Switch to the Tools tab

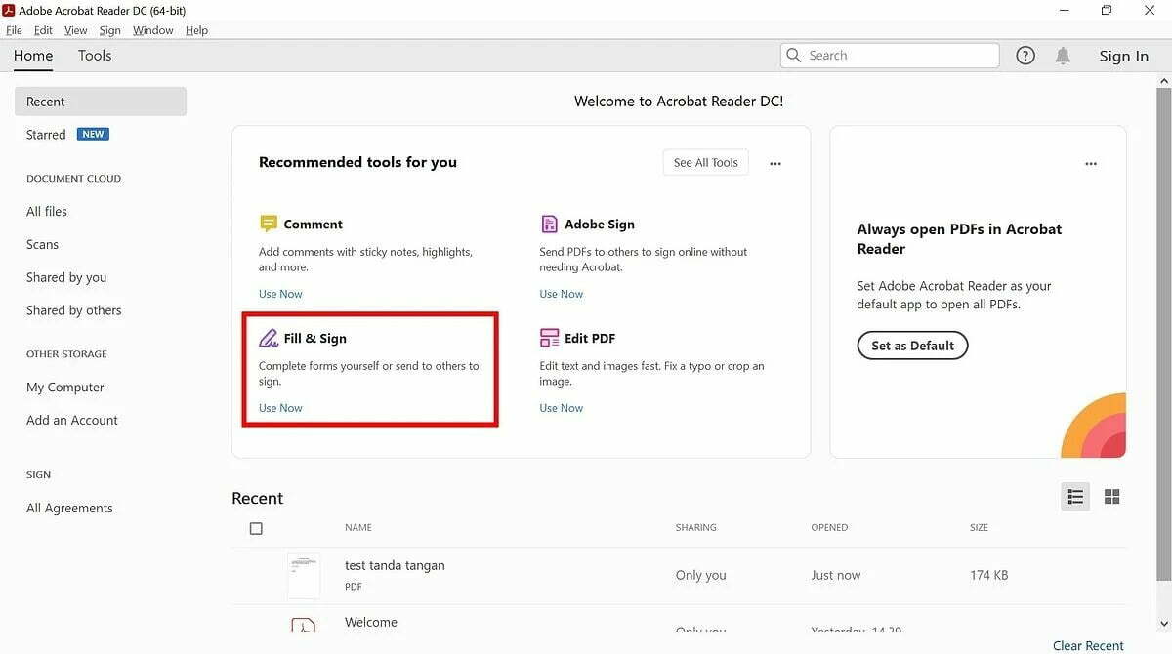tap(94, 56)
